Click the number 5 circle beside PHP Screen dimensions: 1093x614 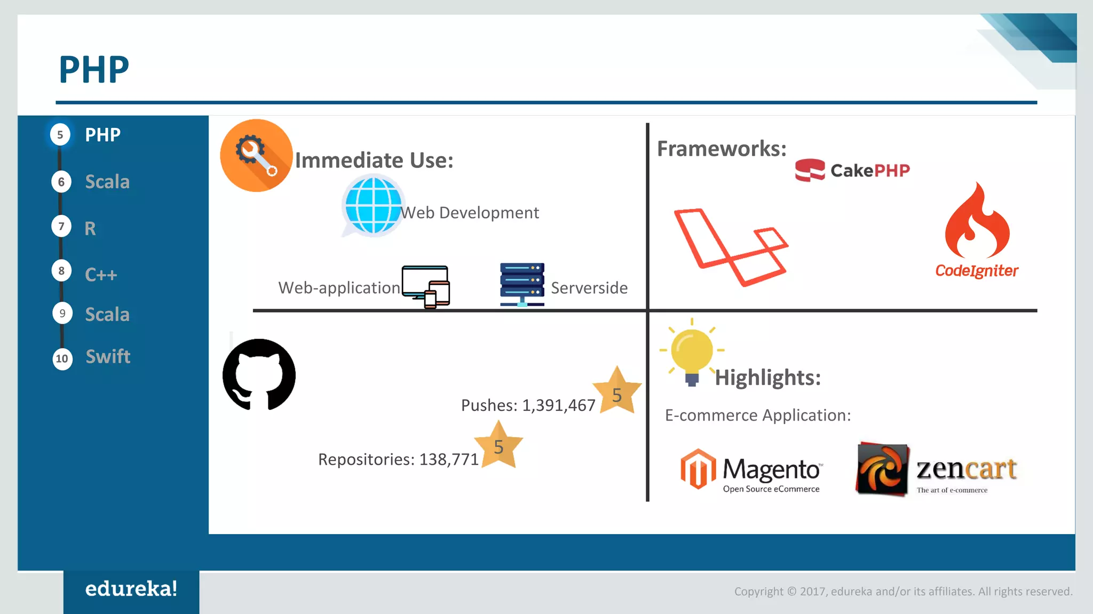[x=60, y=135]
